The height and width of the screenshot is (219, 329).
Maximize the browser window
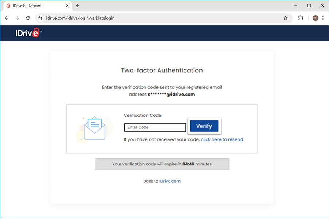(309, 6)
